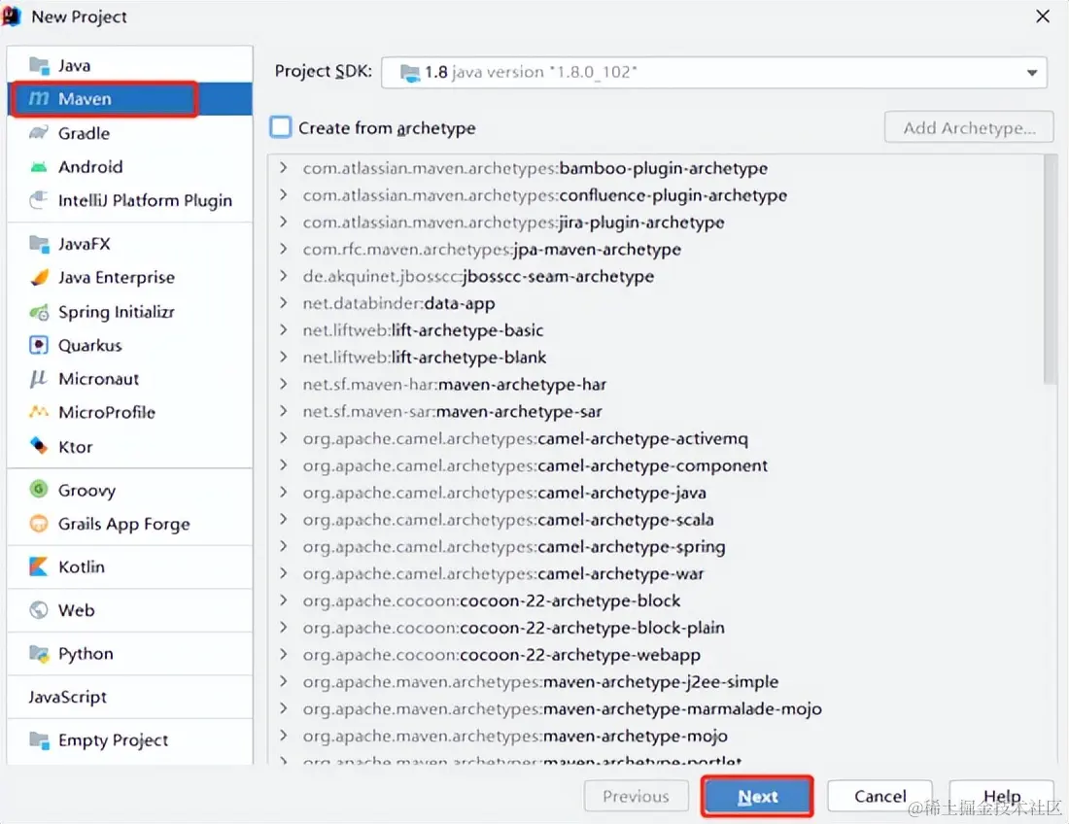The image size is (1069, 824).
Task: Click the Spring Initializr icon
Action: [x=39, y=312]
